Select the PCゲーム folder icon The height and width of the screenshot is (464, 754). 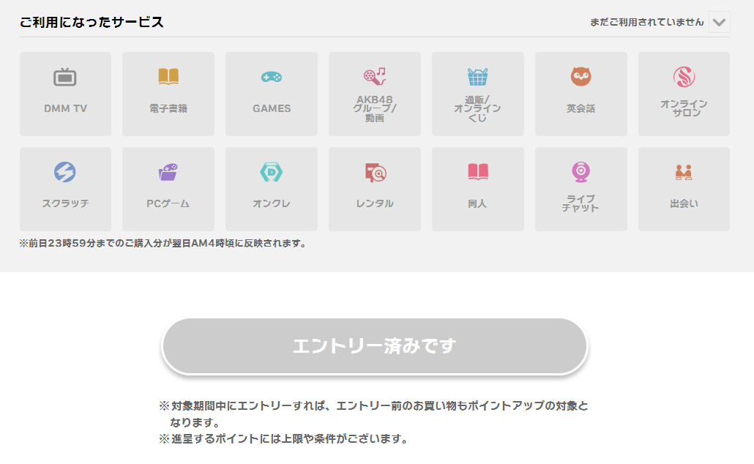coord(168,173)
